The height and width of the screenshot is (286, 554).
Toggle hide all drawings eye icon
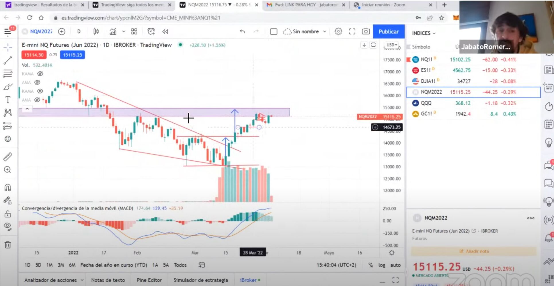tap(8, 227)
